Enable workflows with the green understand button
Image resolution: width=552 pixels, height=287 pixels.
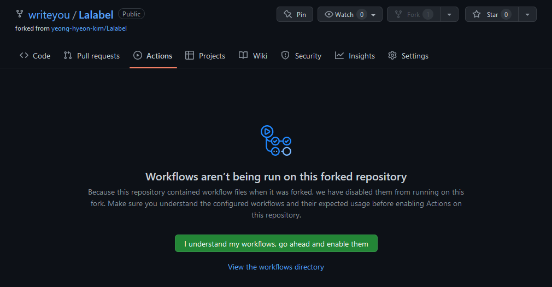click(276, 243)
